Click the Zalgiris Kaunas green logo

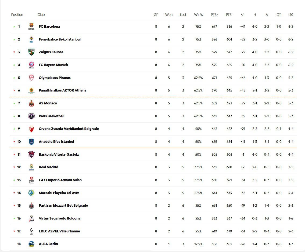[31, 52]
